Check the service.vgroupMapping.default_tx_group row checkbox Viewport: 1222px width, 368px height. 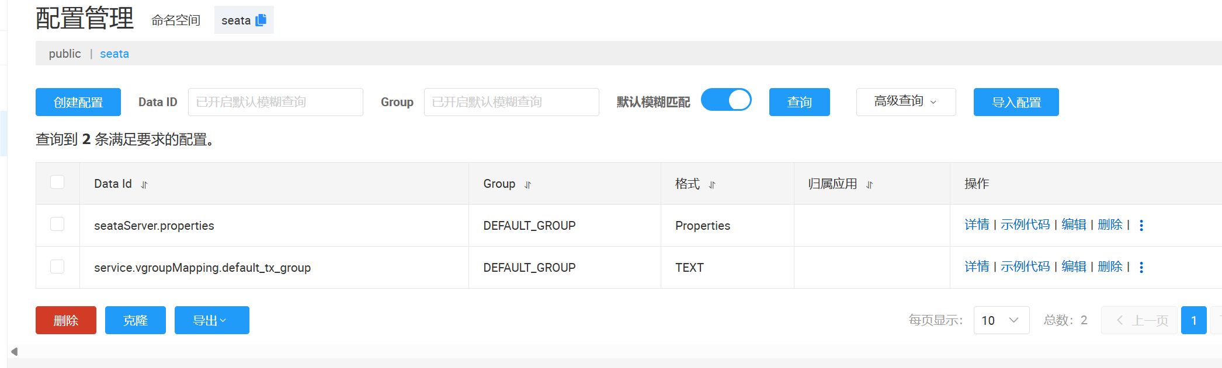click(x=57, y=267)
